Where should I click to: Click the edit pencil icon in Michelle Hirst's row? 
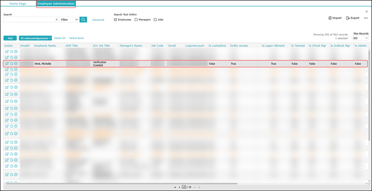click(x=7, y=64)
